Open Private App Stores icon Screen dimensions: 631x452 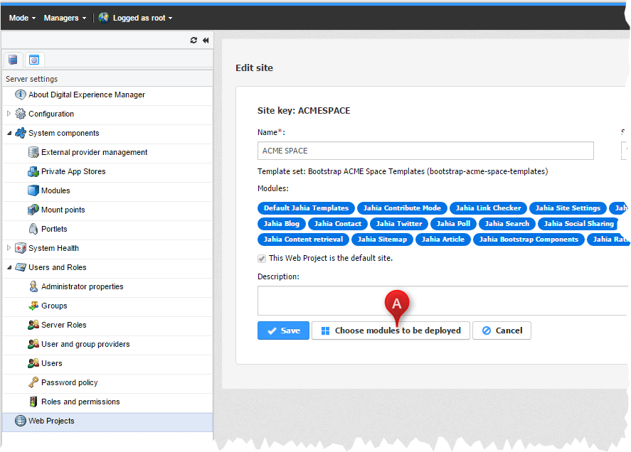coord(33,171)
